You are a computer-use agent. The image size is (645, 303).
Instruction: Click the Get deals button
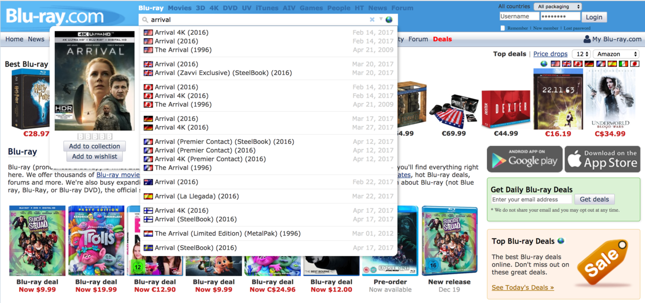(x=594, y=199)
